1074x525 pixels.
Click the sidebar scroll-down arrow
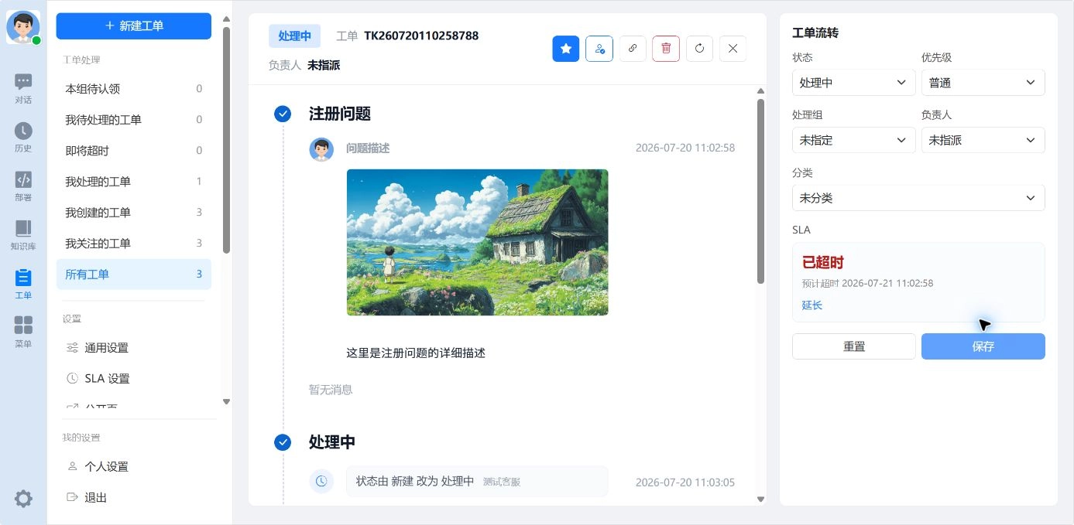[x=226, y=401]
